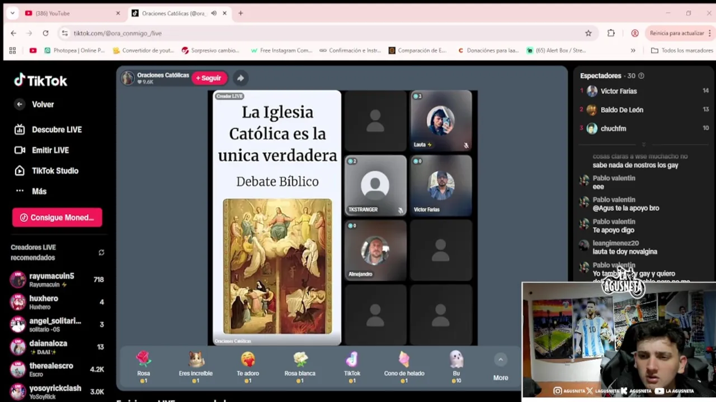Open the Chrome apps grid

pyautogui.click(x=12, y=51)
